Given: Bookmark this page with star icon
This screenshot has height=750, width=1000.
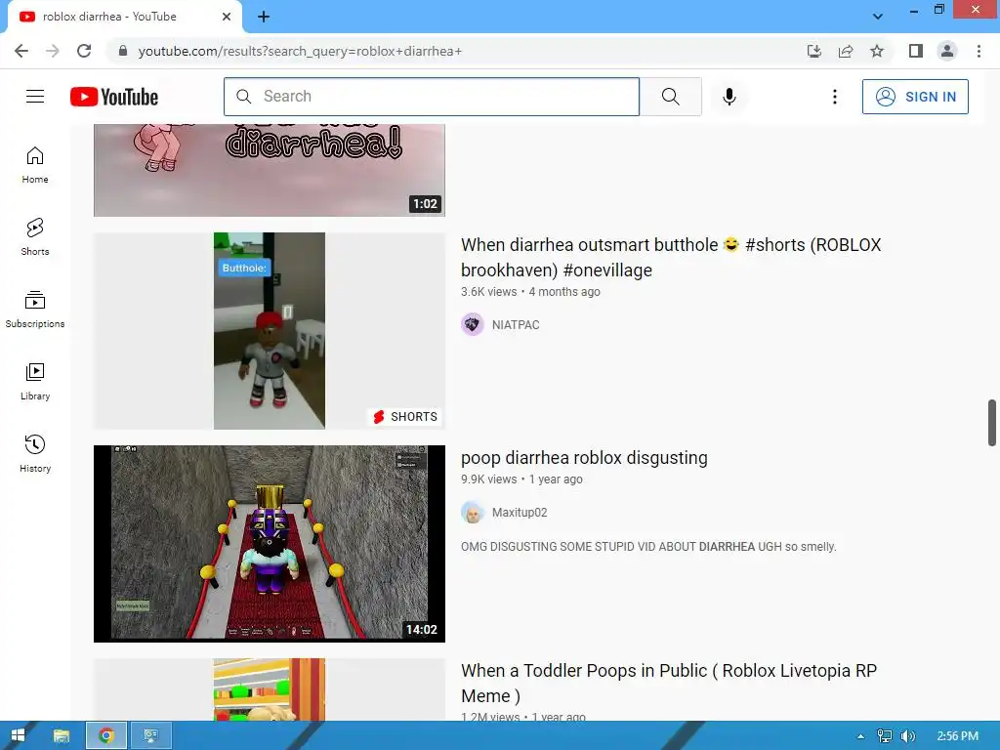Looking at the screenshot, I should tap(877, 51).
